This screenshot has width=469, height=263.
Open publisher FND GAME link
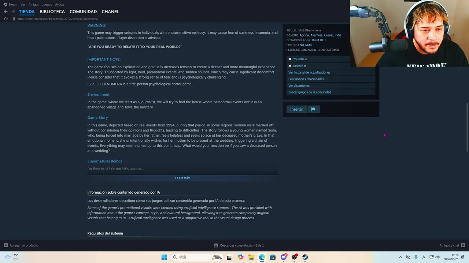coord(306,45)
